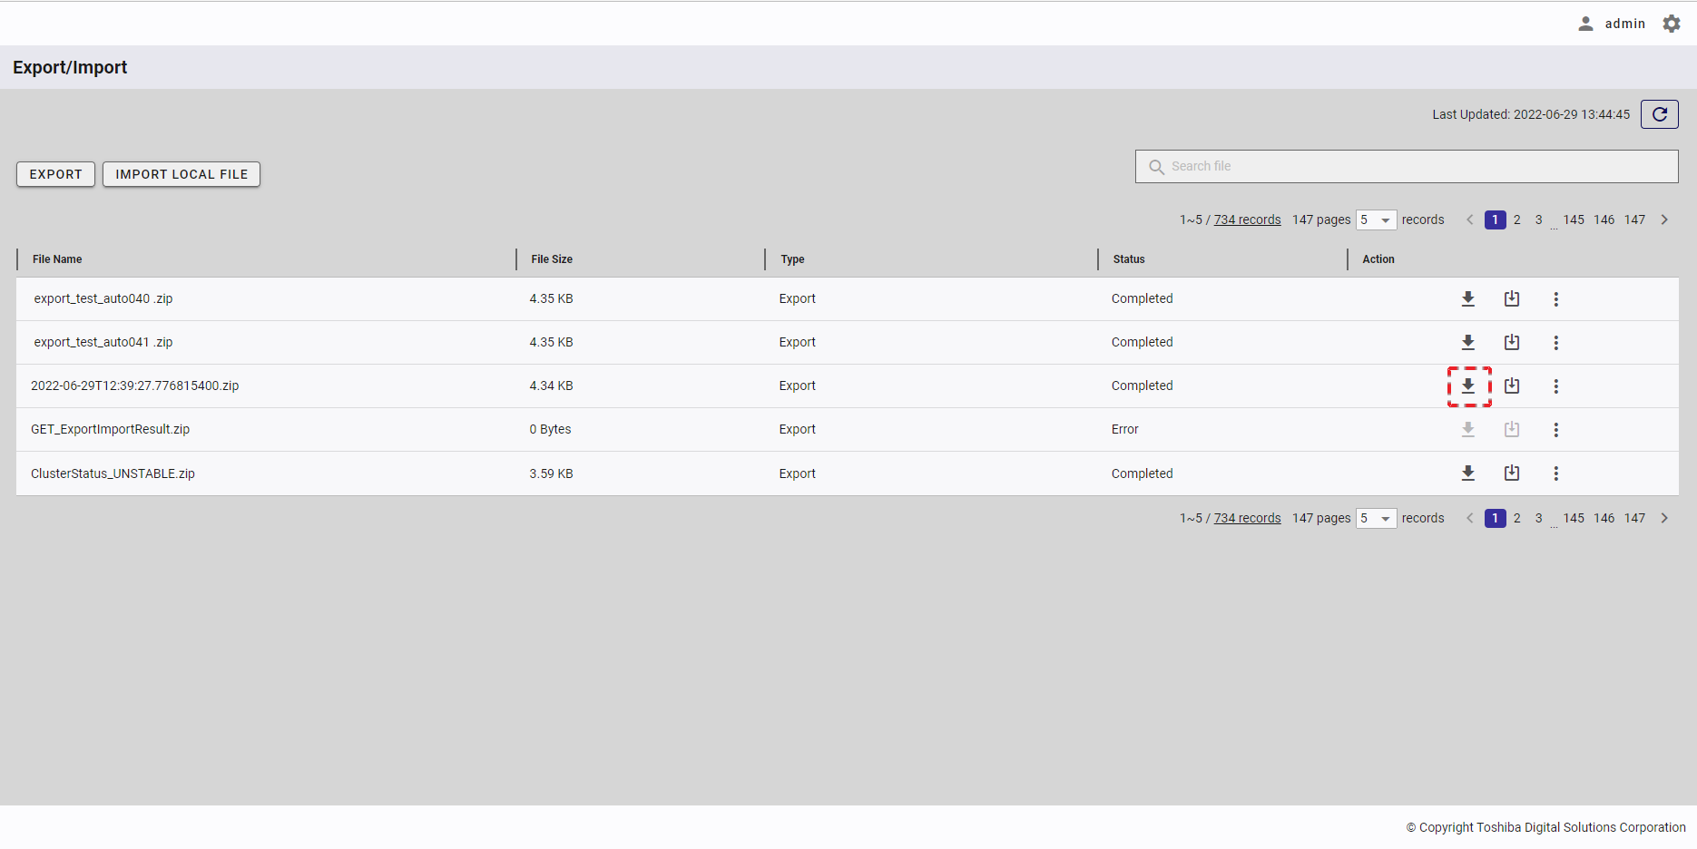1697x849 pixels.
Task: Download the 2022-06-29T12:39:27 zip file
Action: click(x=1467, y=385)
